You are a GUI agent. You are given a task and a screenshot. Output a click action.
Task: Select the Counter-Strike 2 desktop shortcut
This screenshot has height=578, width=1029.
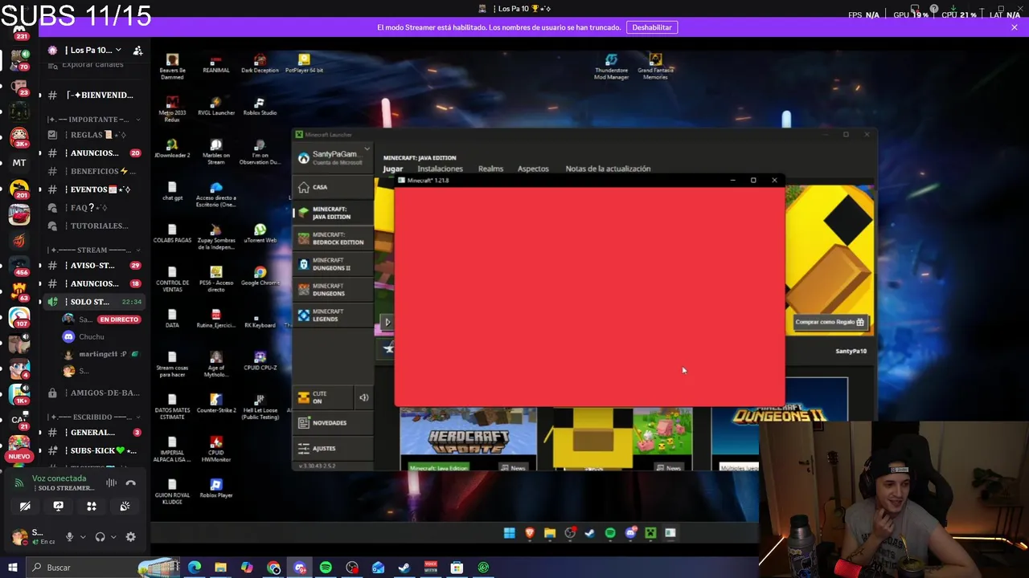[215, 404]
